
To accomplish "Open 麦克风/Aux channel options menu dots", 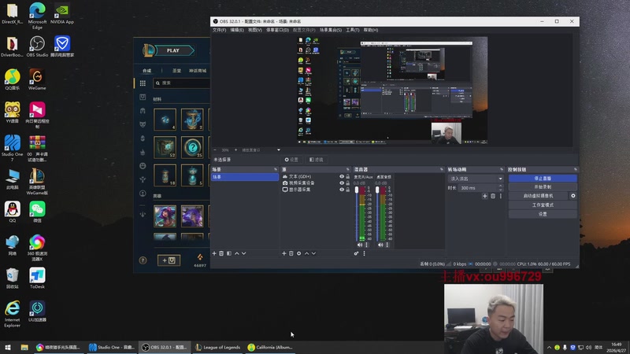I will (366, 245).
